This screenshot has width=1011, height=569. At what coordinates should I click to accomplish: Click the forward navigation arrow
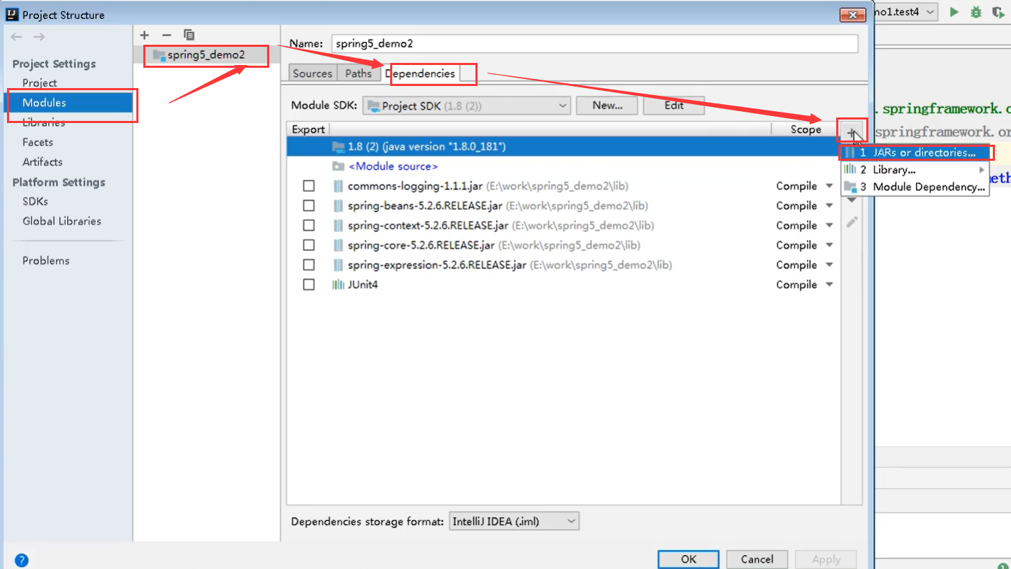[x=39, y=37]
